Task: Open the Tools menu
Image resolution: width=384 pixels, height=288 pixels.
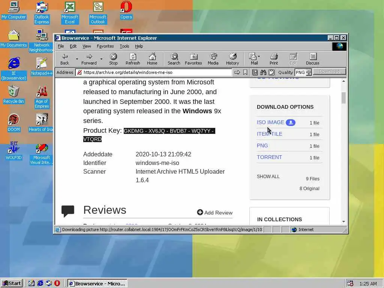Action: (124, 46)
